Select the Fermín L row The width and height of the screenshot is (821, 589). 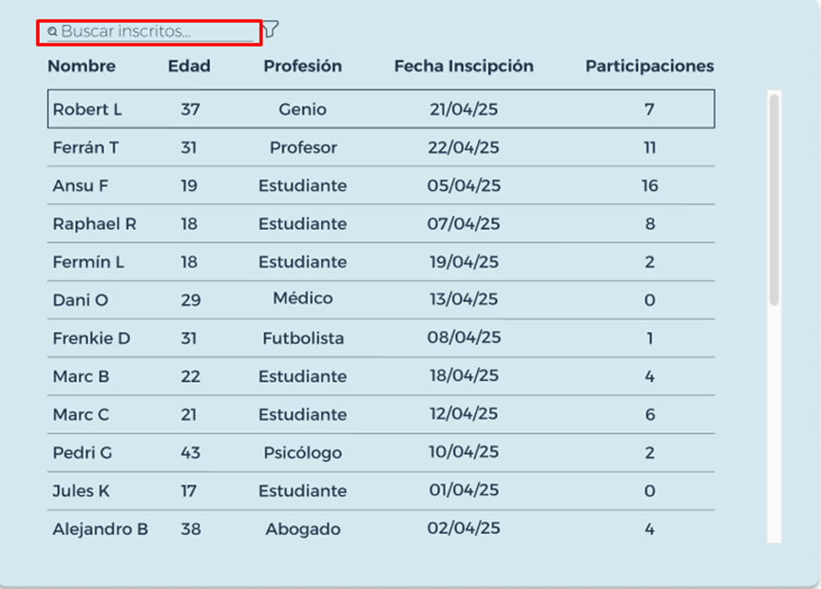tap(381, 262)
